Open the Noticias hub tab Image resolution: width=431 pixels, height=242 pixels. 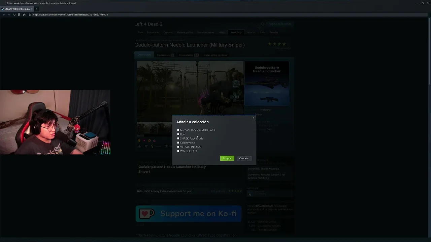[x=251, y=33]
